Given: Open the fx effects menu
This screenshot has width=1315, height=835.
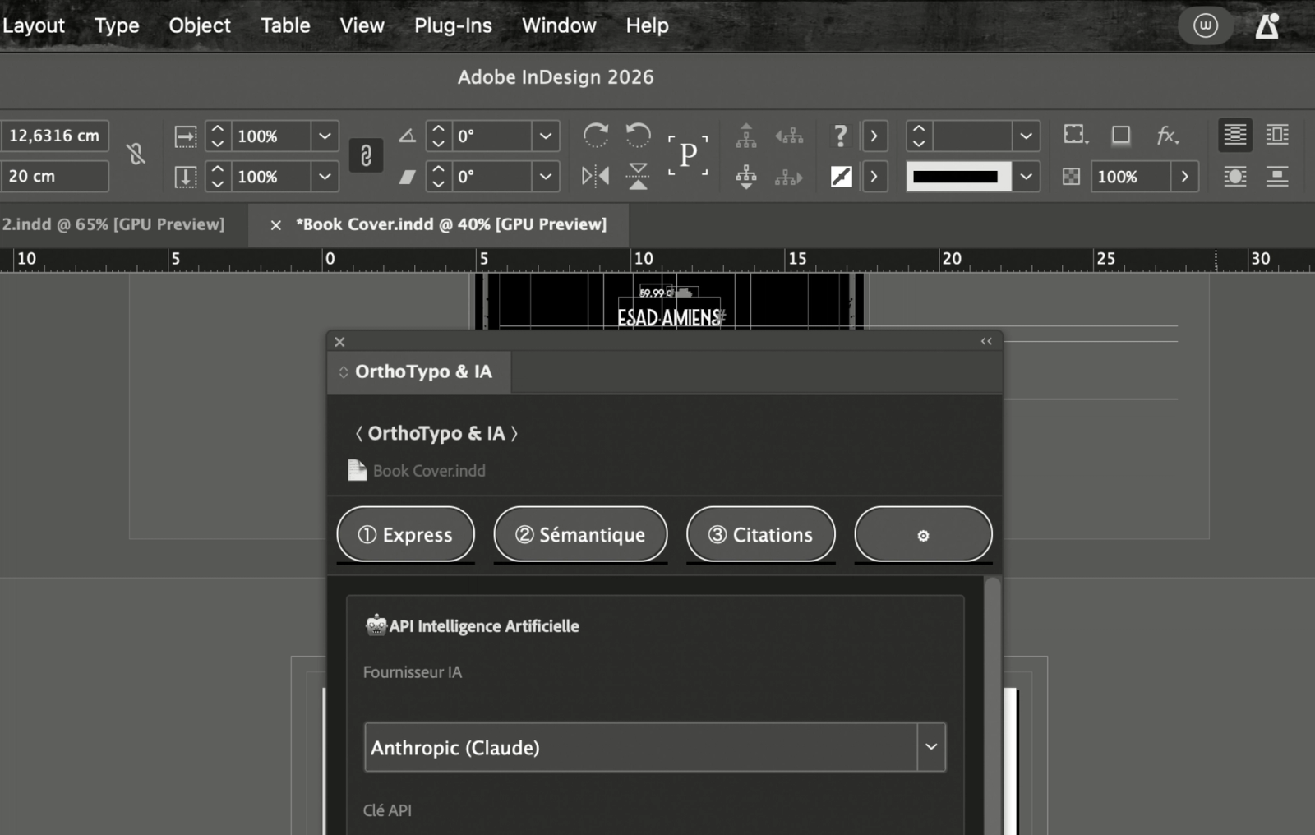Looking at the screenshot, I should tap(1167, 135).
